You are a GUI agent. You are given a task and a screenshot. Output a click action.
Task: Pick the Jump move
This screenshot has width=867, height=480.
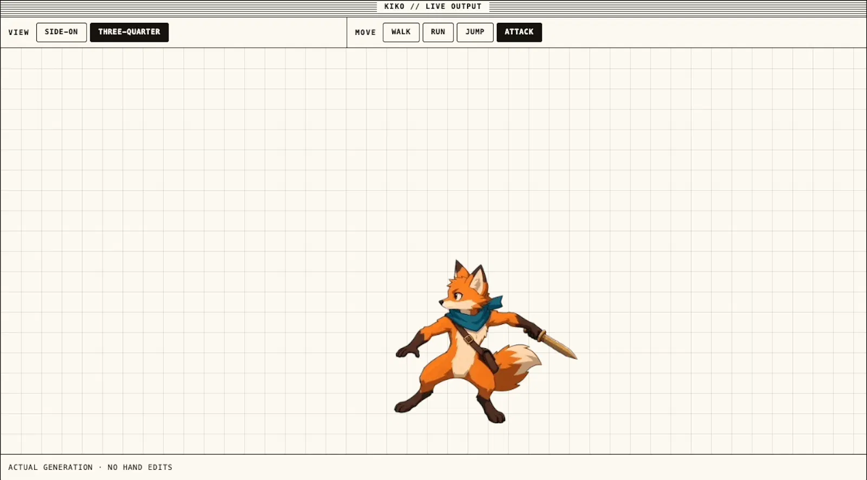tap(475, 32)
